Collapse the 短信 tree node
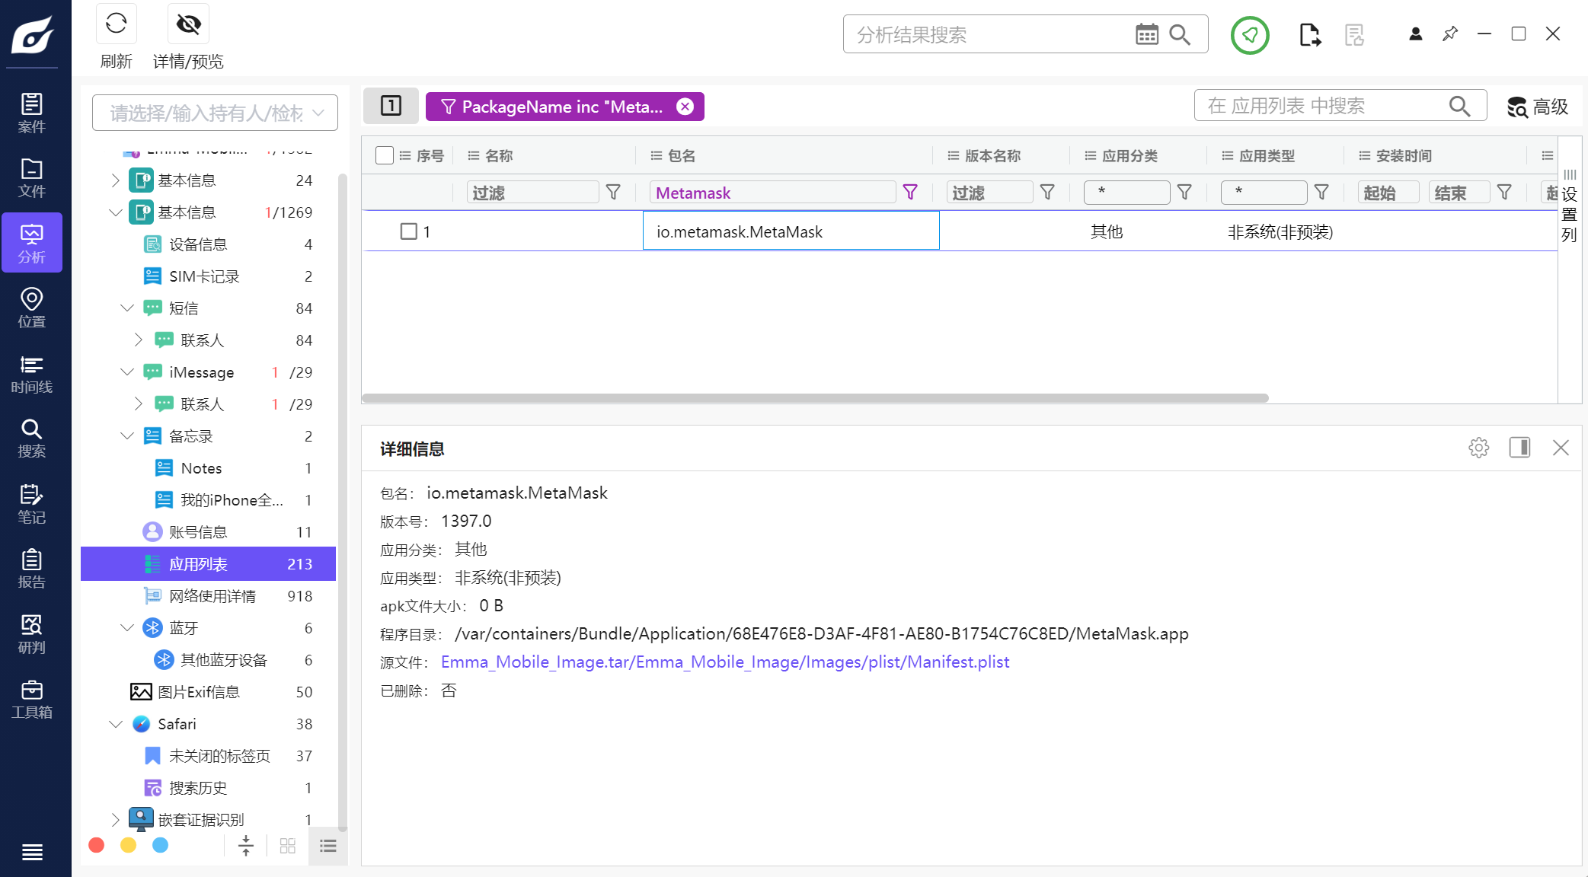The height and width of the screenshot is (877, 1588). coord(127,308)
